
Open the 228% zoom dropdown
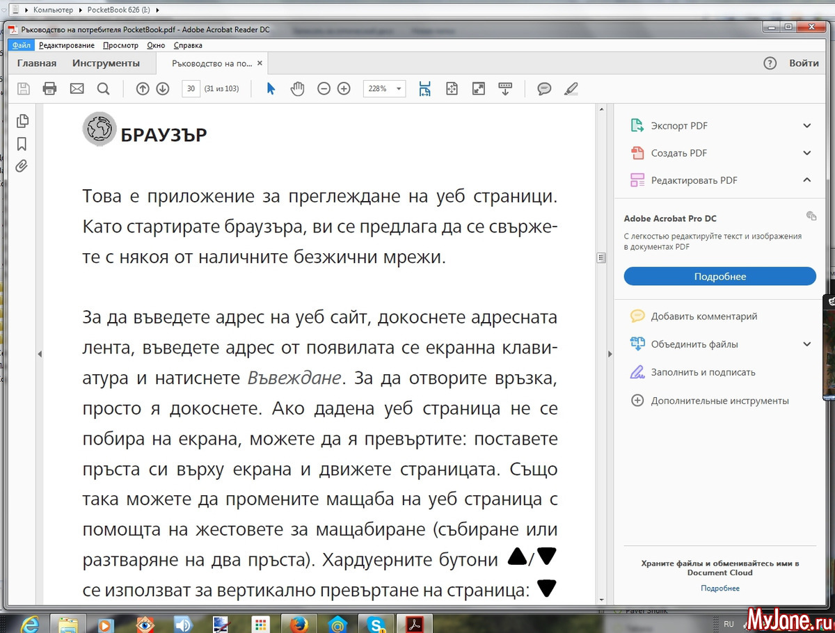399,89
